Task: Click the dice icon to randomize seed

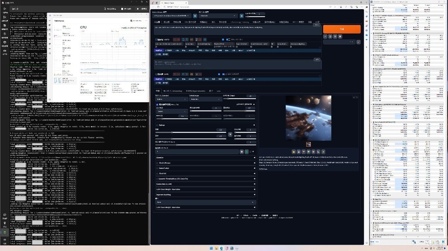Action: click(x=242, y=152)
